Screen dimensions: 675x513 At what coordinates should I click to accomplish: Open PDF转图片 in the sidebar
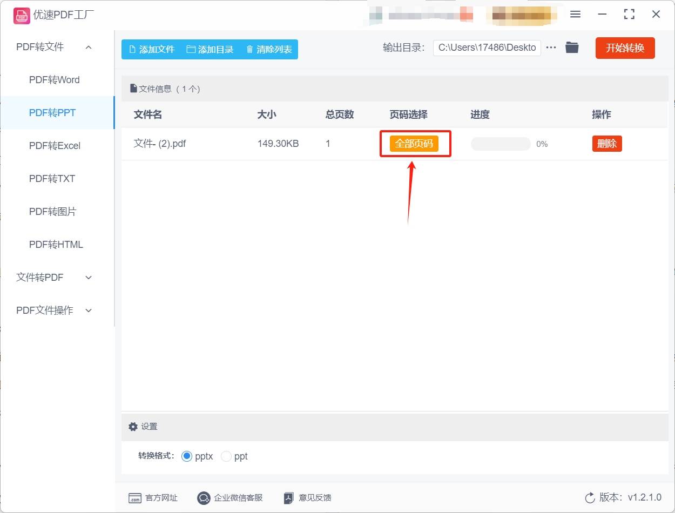point(53,212)
